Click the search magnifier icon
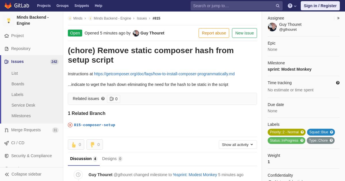This screenshot has width=345, height=181. [x=278, y=6]
